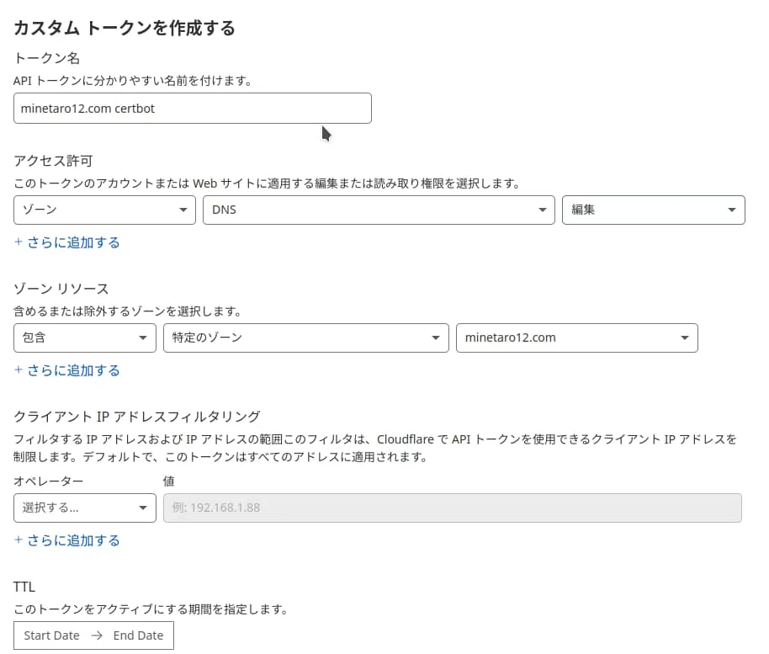Click Start Date in the TTL picker
The image size is (769, 654).
[50, 635]
